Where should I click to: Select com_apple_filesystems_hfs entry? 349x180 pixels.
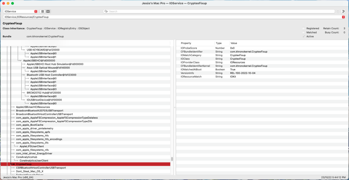[32, 136]
